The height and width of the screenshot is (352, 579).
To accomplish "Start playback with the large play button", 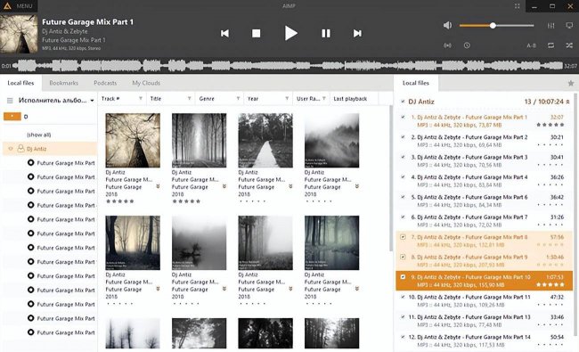I will pyautogui.click(x=290, y=33).
